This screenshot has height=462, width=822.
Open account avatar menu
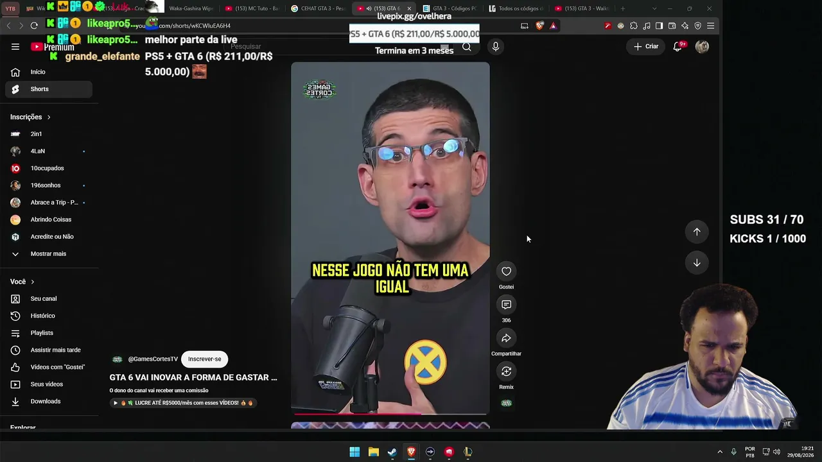pyautogui.click(x=702, y=47)
